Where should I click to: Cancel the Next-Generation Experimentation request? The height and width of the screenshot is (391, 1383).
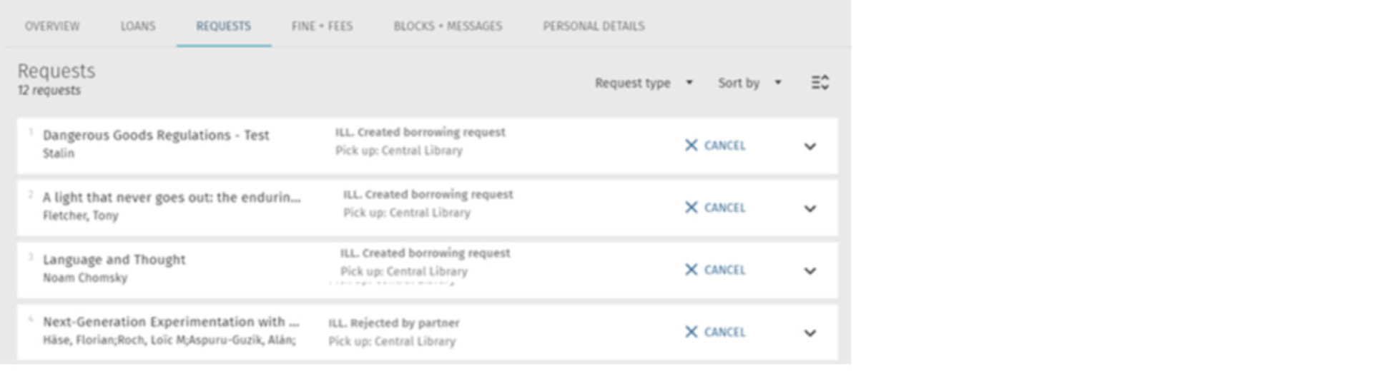(715, 332)
